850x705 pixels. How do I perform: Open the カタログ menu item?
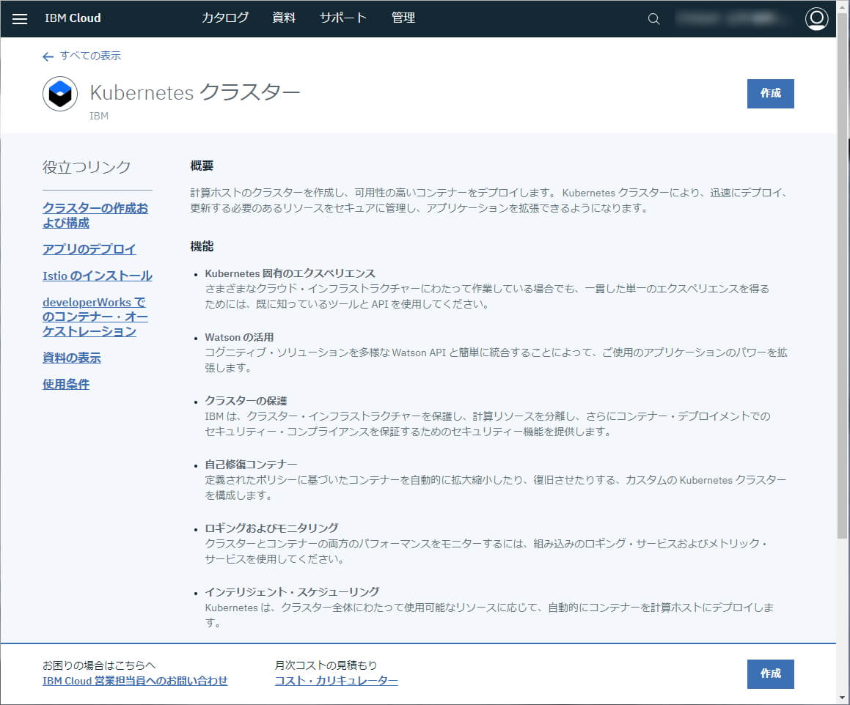[x=225, y=18]
